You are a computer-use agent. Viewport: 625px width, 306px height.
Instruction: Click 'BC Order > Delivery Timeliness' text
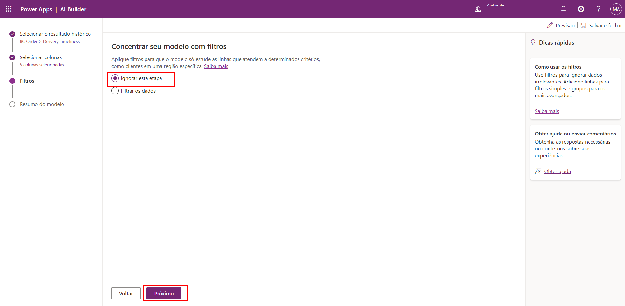point(50,41)
